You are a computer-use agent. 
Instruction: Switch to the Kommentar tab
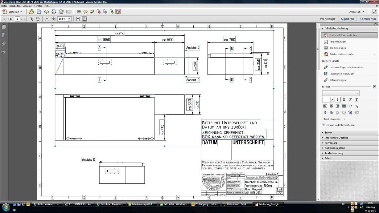368,19
